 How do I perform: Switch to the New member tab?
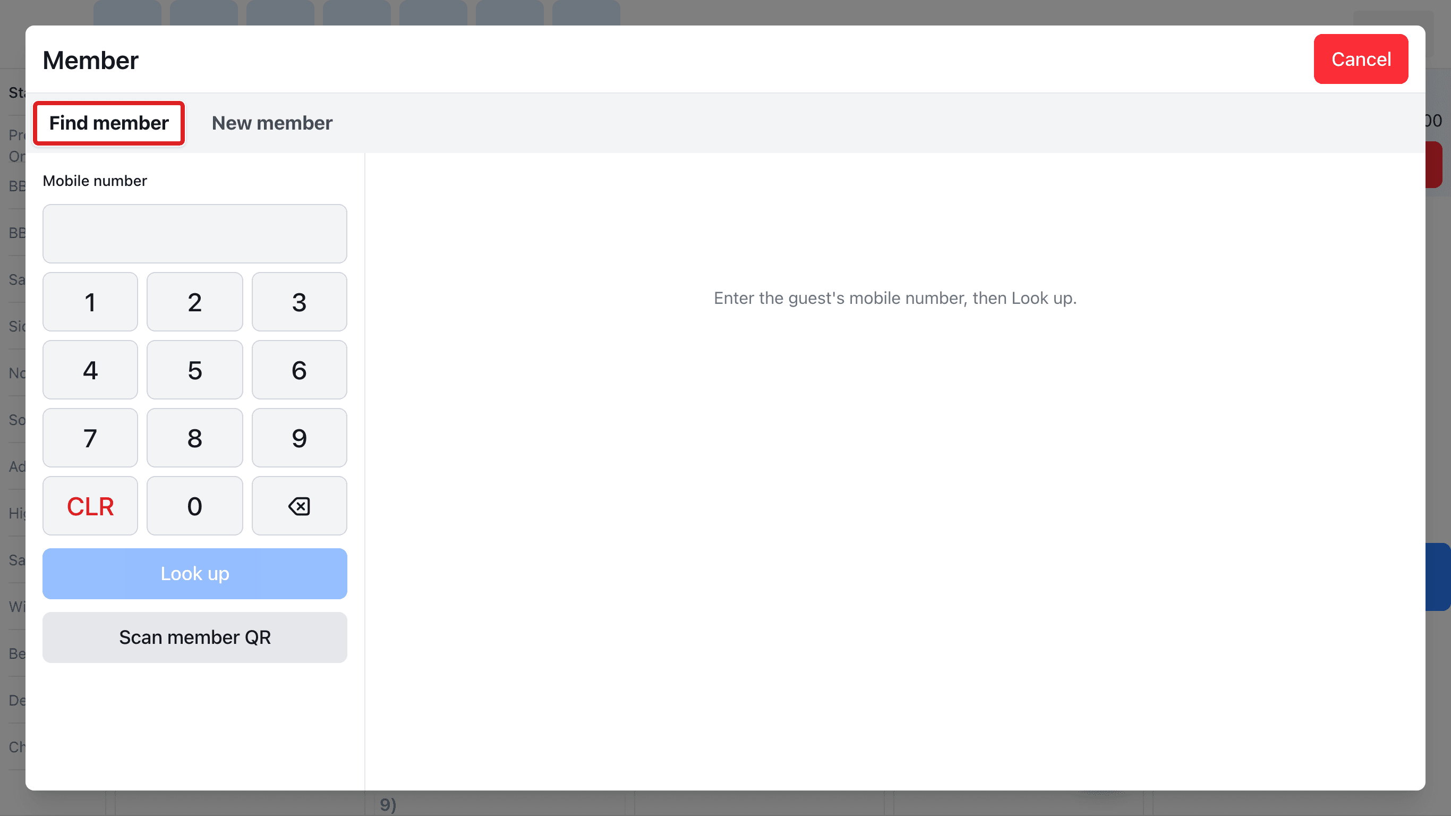272,123
